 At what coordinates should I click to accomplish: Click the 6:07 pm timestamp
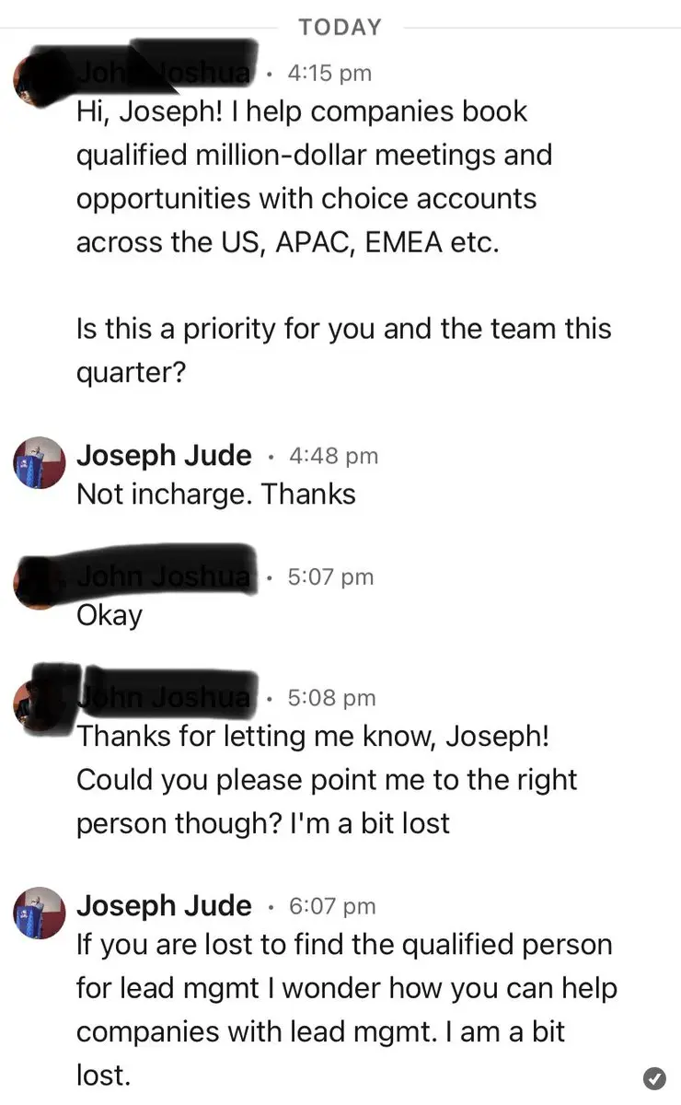tap(332, 906)
